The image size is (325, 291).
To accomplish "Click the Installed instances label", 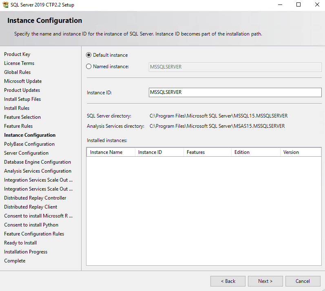I will point(107,140).
